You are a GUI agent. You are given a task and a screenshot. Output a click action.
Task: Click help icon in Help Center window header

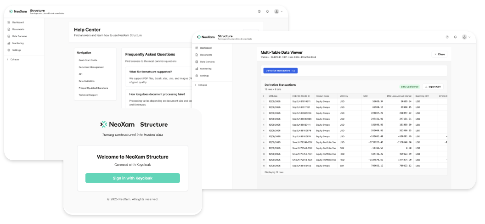(x=259, y=11)
